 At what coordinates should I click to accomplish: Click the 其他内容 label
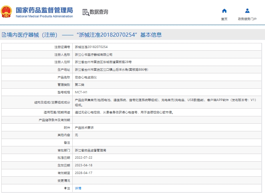pyautogui.click(x=64, y=135)
